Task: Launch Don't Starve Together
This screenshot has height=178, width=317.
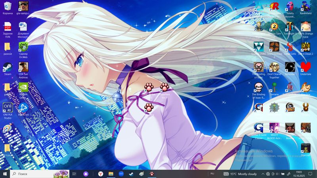Action: (274, 67)
